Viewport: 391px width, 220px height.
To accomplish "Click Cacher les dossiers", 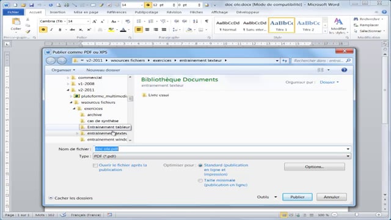I will (71, 198).
